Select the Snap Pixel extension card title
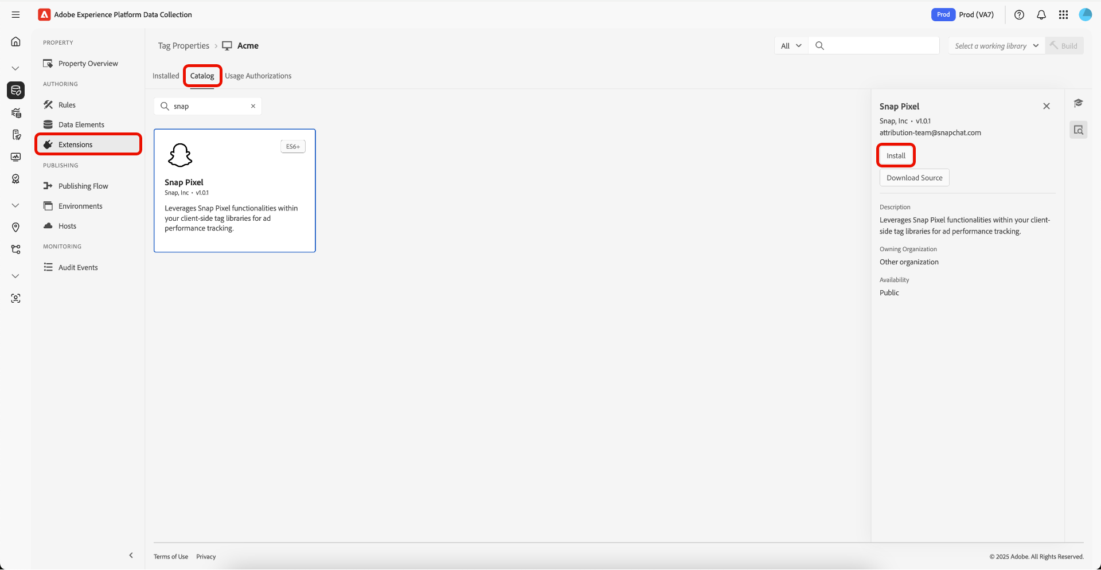The width and height of the screenshot is (1101, 570). [x=184, y=182]
